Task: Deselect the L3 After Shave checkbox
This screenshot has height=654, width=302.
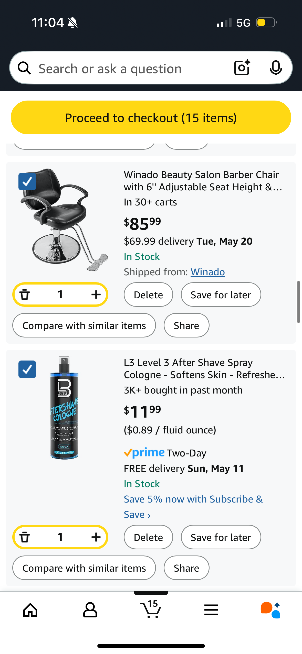Action: pyautogui.click(x=27, y=369)
